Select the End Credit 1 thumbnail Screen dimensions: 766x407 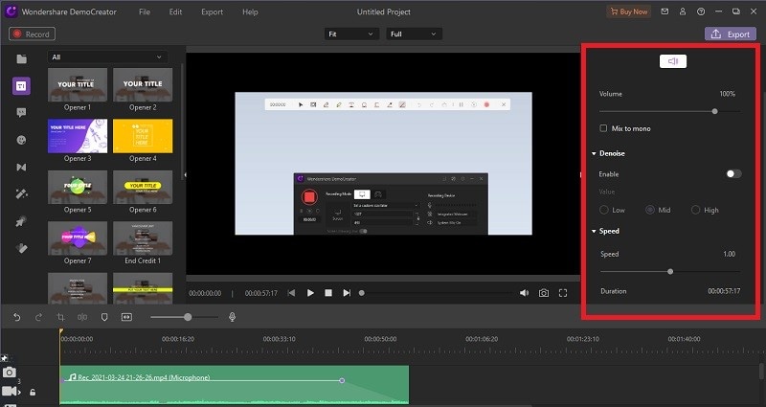tap(143, 238)
